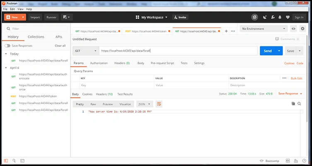The height and width of the screenshot is (166, 312).
Task: Click the Sign In button
Action: coord(299,17)
